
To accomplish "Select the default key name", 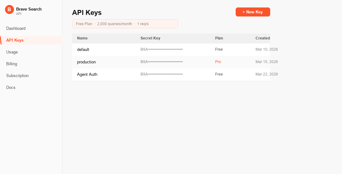I will [x=83, y=49].
